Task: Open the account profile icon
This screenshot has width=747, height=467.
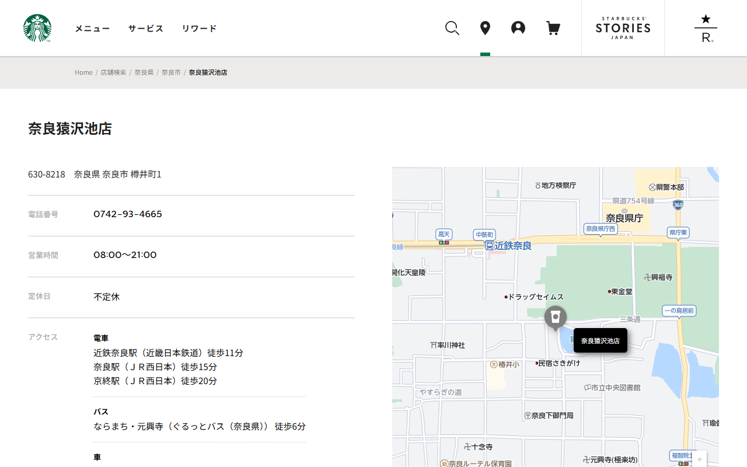Action: (x=518, y=28)
